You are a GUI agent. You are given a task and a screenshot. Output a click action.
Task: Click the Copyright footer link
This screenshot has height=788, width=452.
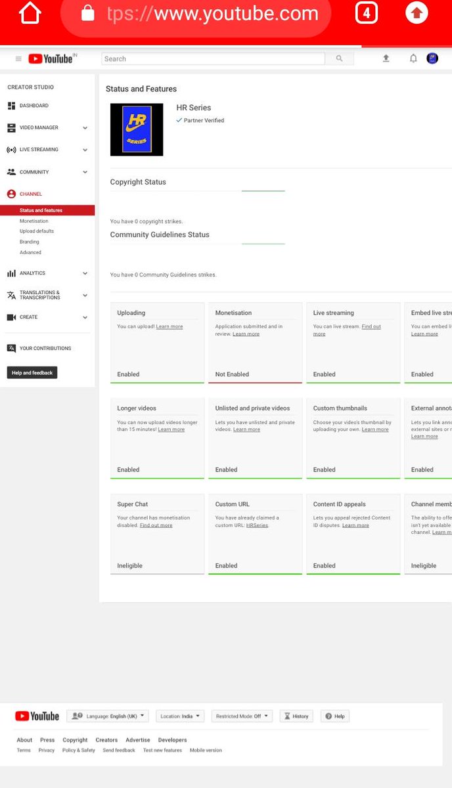click(75, 740)
